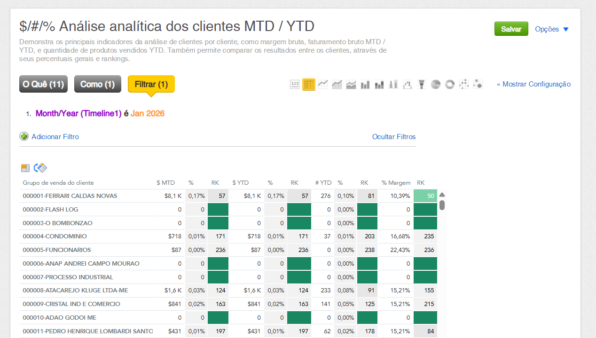596x338 pixels.
Task: Click the green plus Add Filter icon
Action: (x=24, y=136)
